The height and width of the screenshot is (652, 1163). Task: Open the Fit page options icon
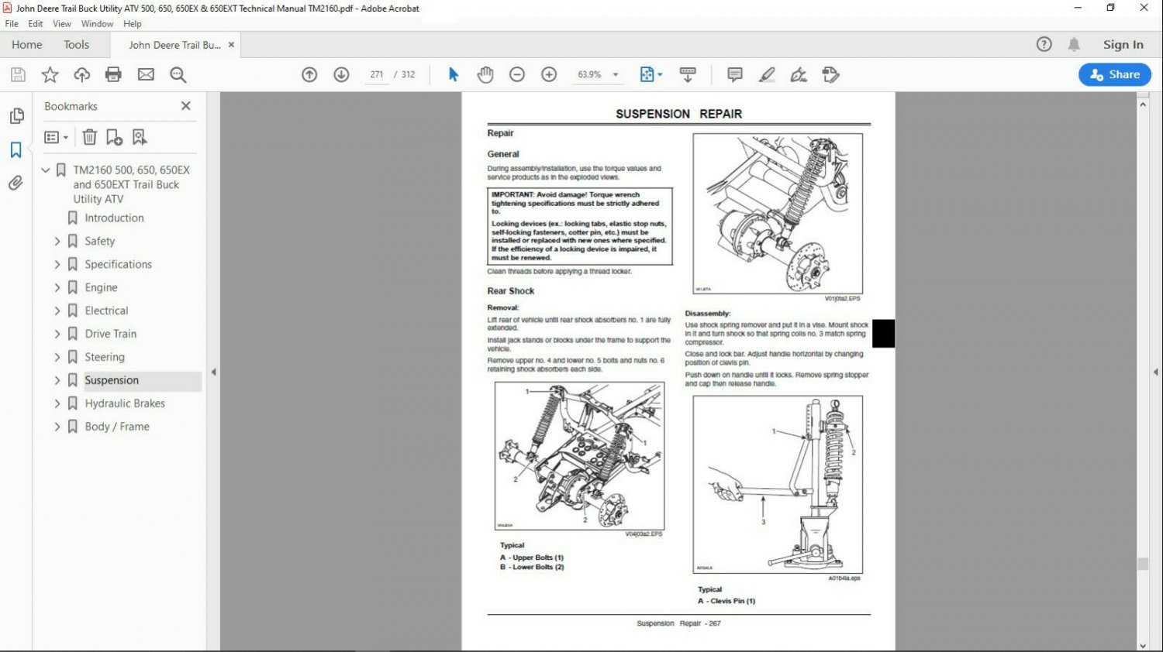(651, 75)
